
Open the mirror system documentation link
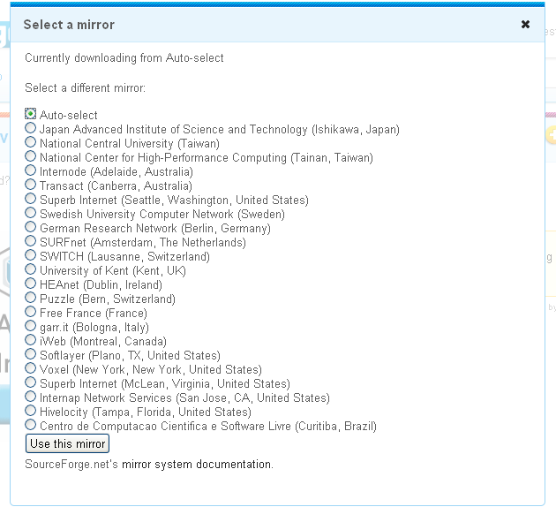pyautogui.click(x=197, y=464)
